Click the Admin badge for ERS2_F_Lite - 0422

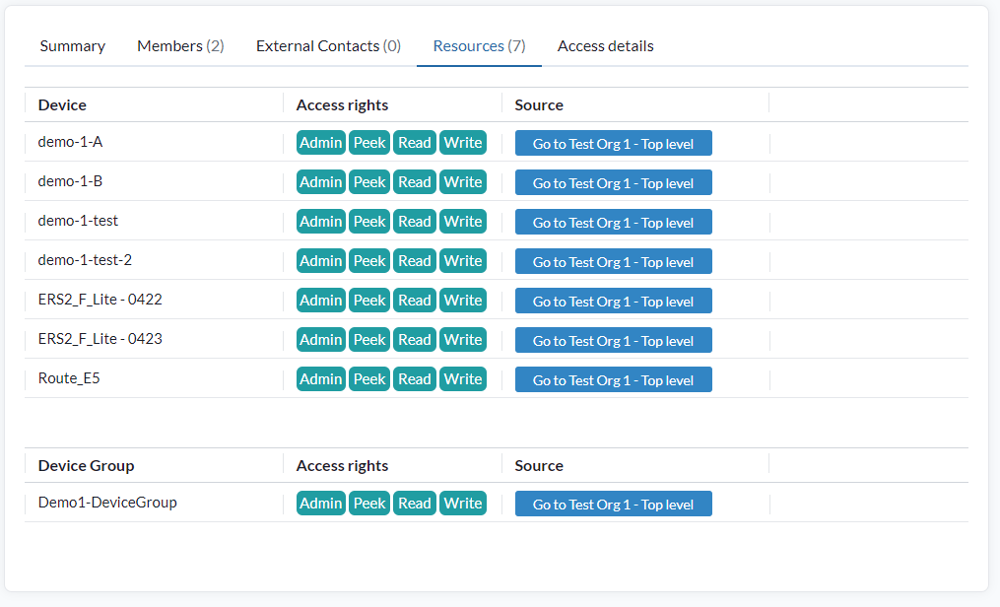[321, 301]
